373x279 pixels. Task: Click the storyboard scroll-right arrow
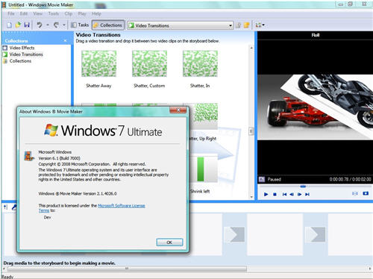click(x=370, y=269)
